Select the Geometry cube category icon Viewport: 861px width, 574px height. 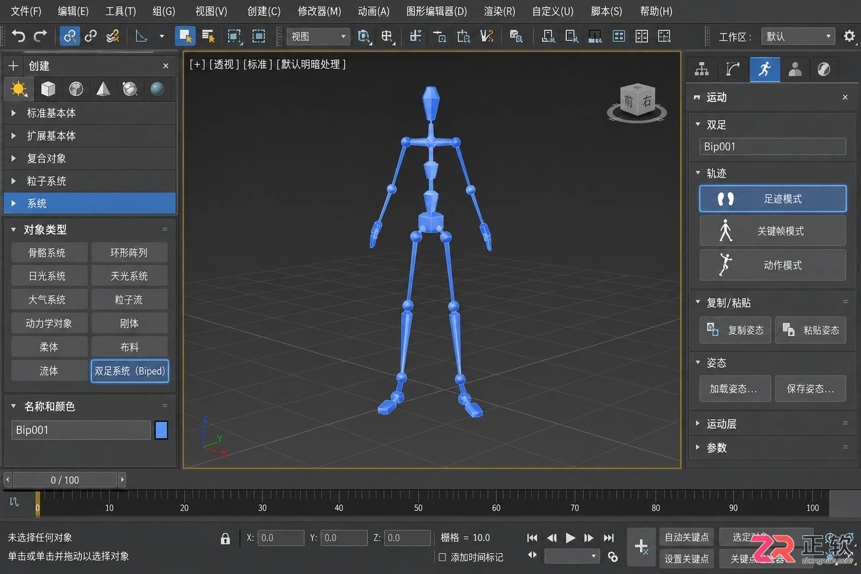(x=48, y=89)
